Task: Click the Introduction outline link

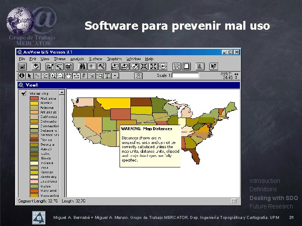Action: (265, 181)
